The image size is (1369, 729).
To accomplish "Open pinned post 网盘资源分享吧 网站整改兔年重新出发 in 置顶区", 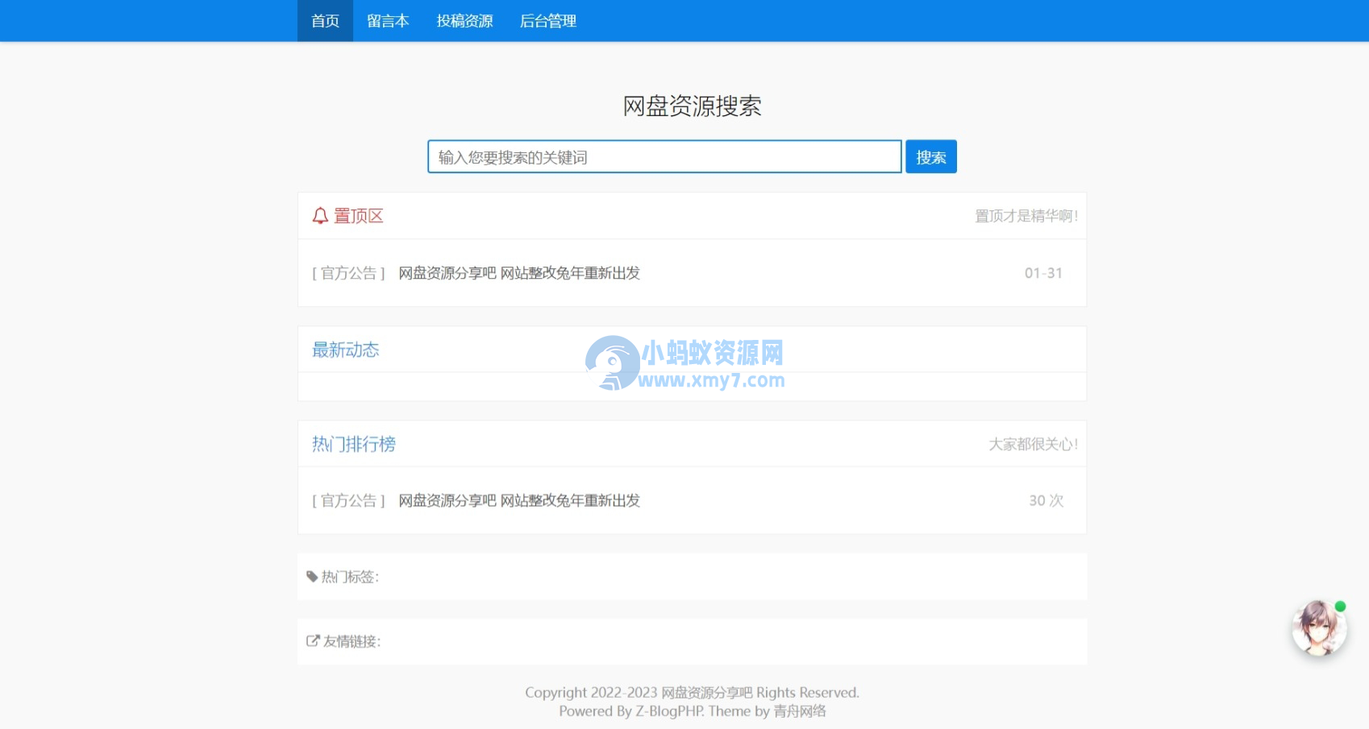I will (519, 273).
